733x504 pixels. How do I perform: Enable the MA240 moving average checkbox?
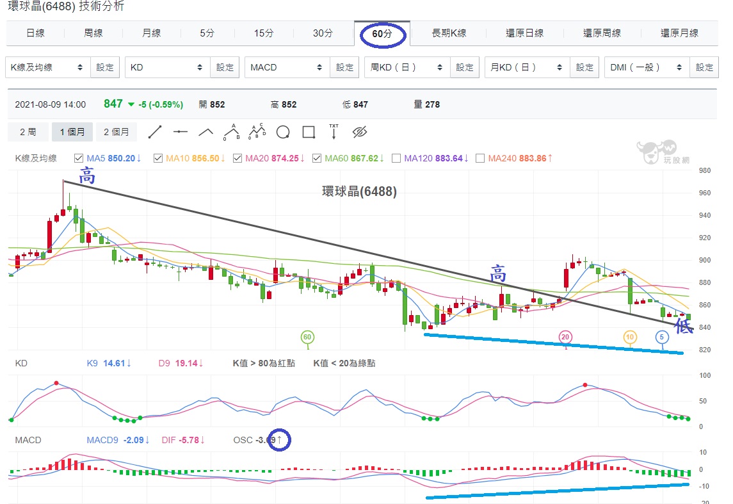480,158
